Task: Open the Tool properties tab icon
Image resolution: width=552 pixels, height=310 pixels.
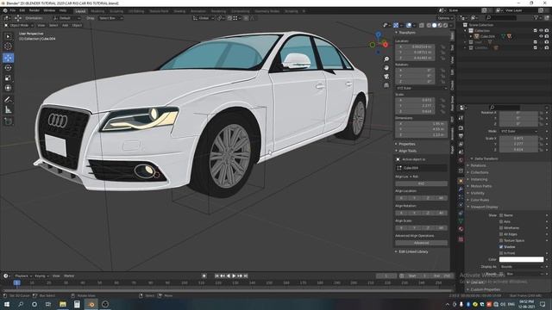Action: click(461, 119)
